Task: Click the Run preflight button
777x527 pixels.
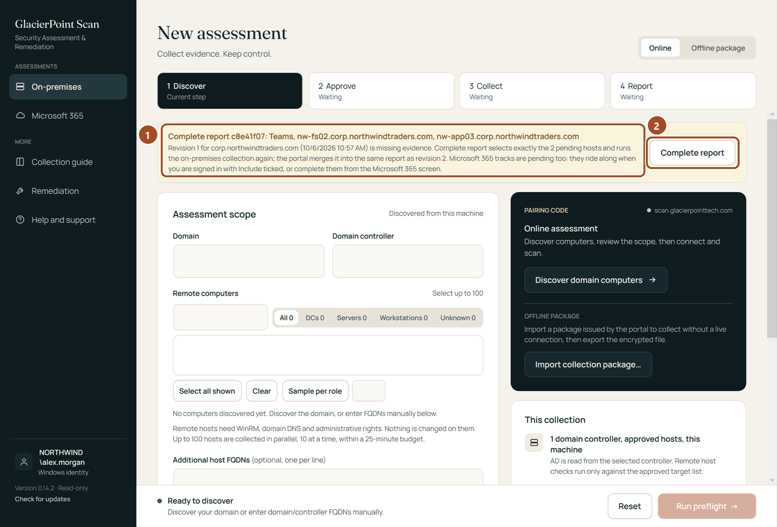Action: pos(707,506)
